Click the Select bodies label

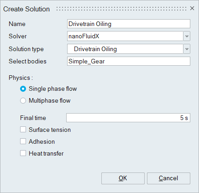[x=27, y=61]
